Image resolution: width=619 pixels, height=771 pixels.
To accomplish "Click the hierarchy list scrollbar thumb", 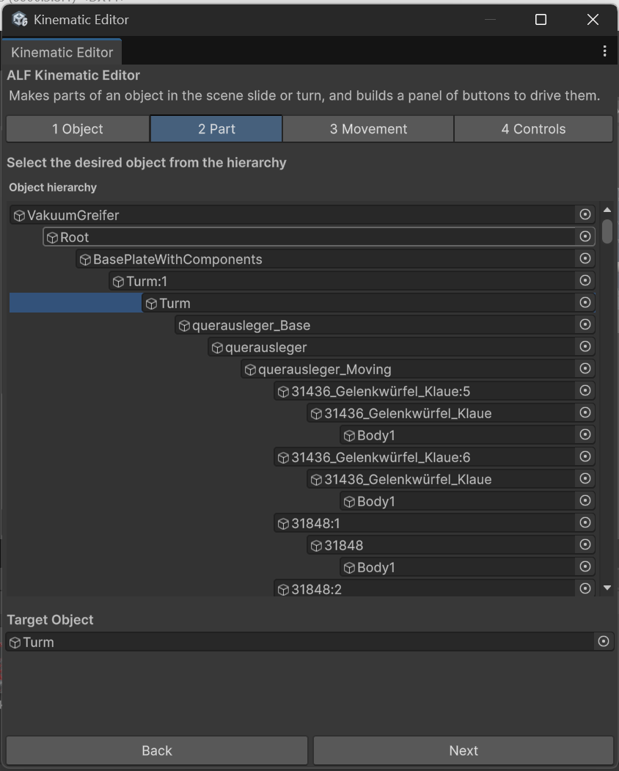I will (x=607, y=231).
